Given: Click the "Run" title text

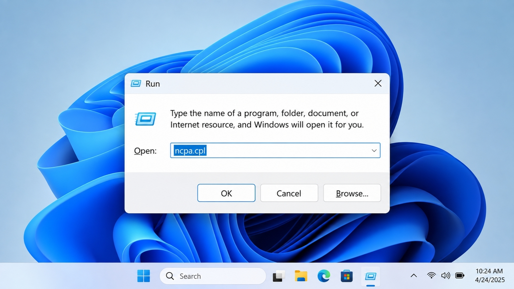Looking at the screenshot, I should (x=152, y=84).
